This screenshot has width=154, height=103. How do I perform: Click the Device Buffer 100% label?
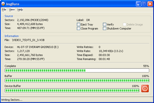[135, 86]
